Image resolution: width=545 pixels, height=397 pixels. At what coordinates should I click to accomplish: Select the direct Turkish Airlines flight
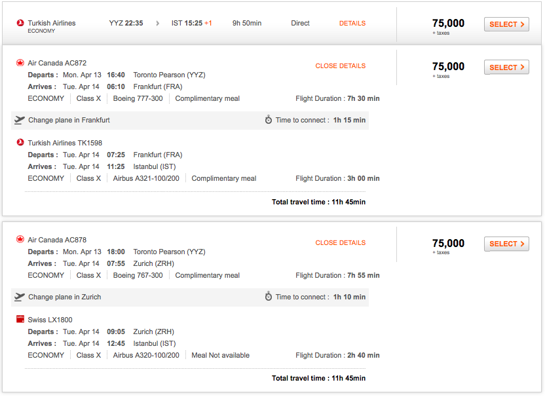tap(506, 24)
